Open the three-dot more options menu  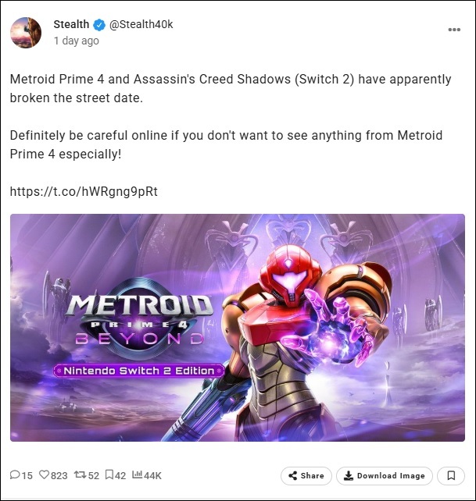click(x=454, y=30)
